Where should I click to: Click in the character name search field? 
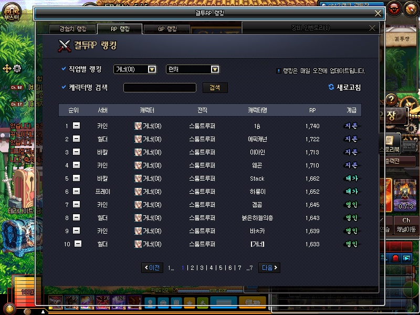(x=160, y=88)
